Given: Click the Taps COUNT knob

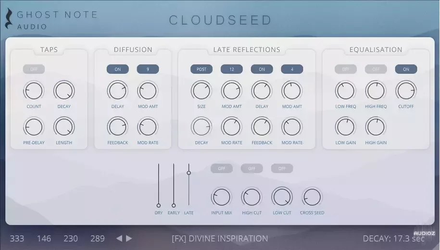Looking at the screenshot, I should (34, 91).
